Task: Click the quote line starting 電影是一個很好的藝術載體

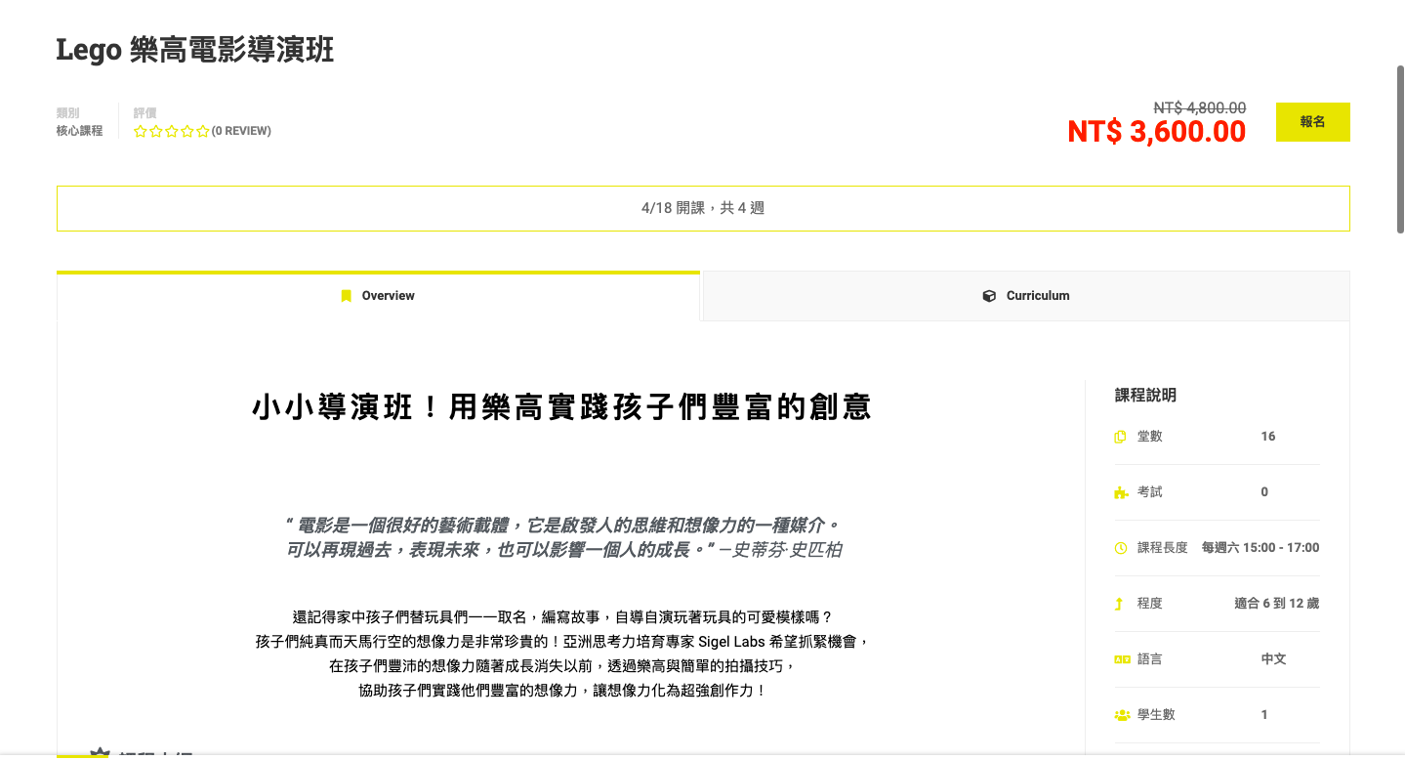Action: point(561,525)
